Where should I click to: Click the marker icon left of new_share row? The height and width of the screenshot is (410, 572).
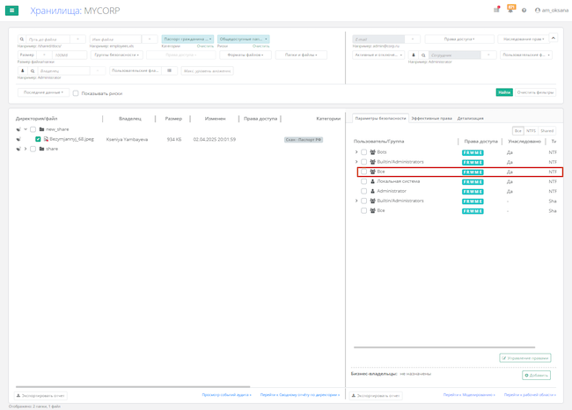[x=18, y=129]
